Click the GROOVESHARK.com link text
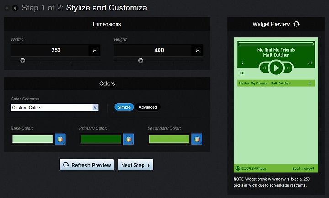Viewport: 329px width, 198px height. point(254,168)
